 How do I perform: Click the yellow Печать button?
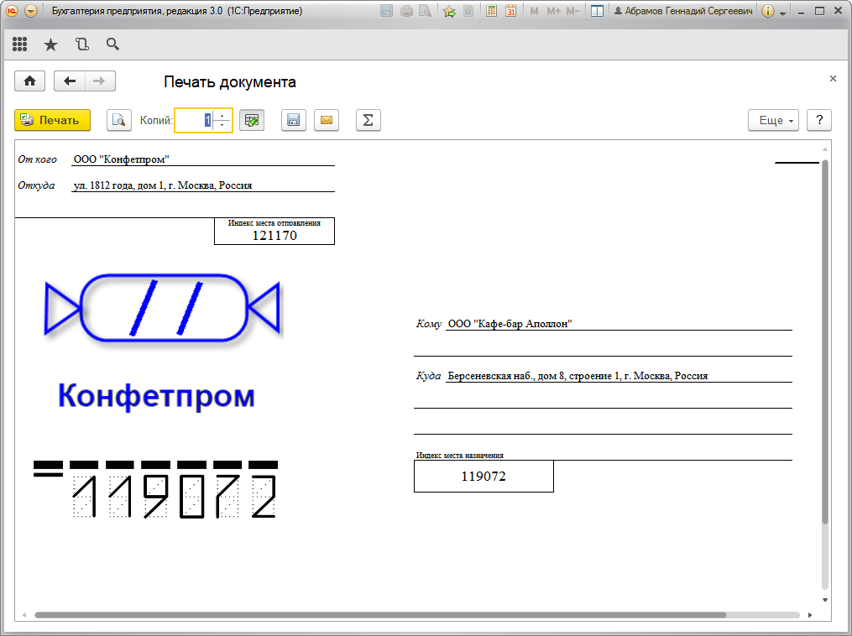pyautogui.click(x=51, y=120)
